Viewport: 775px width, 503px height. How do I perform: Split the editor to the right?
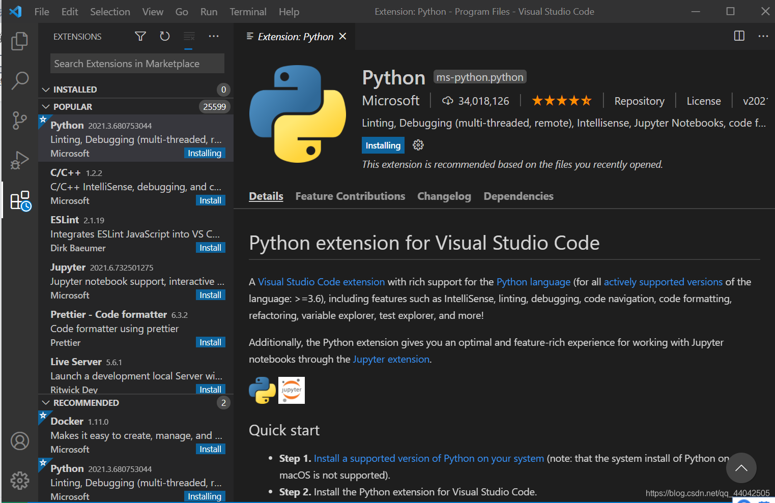[739, 36]
